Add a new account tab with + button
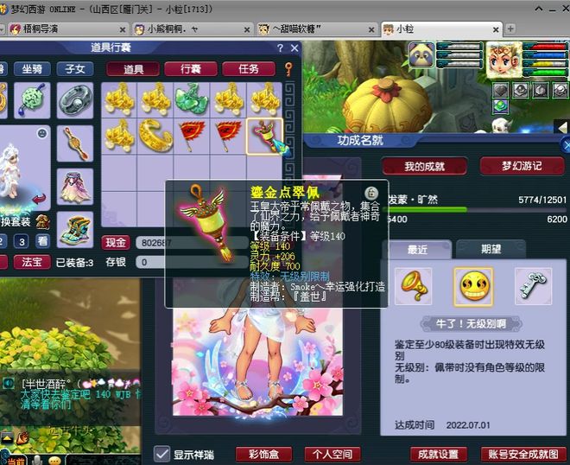The width and height of the screenshot is (570, 465). 510,29
